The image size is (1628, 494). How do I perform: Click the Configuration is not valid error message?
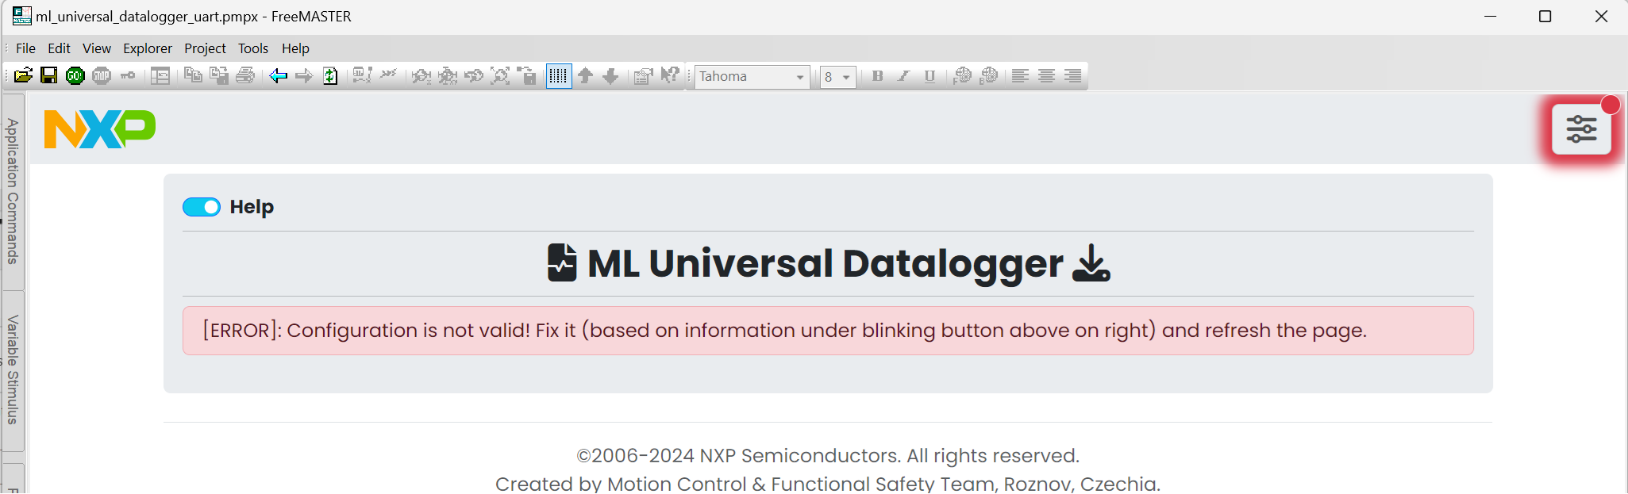[828, 331]
